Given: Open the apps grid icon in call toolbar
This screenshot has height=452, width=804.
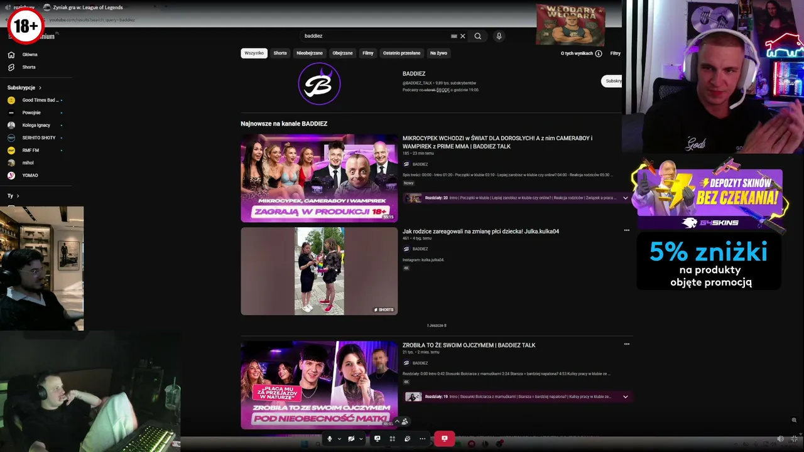Looking at the screenshot, I should [392, 439].
